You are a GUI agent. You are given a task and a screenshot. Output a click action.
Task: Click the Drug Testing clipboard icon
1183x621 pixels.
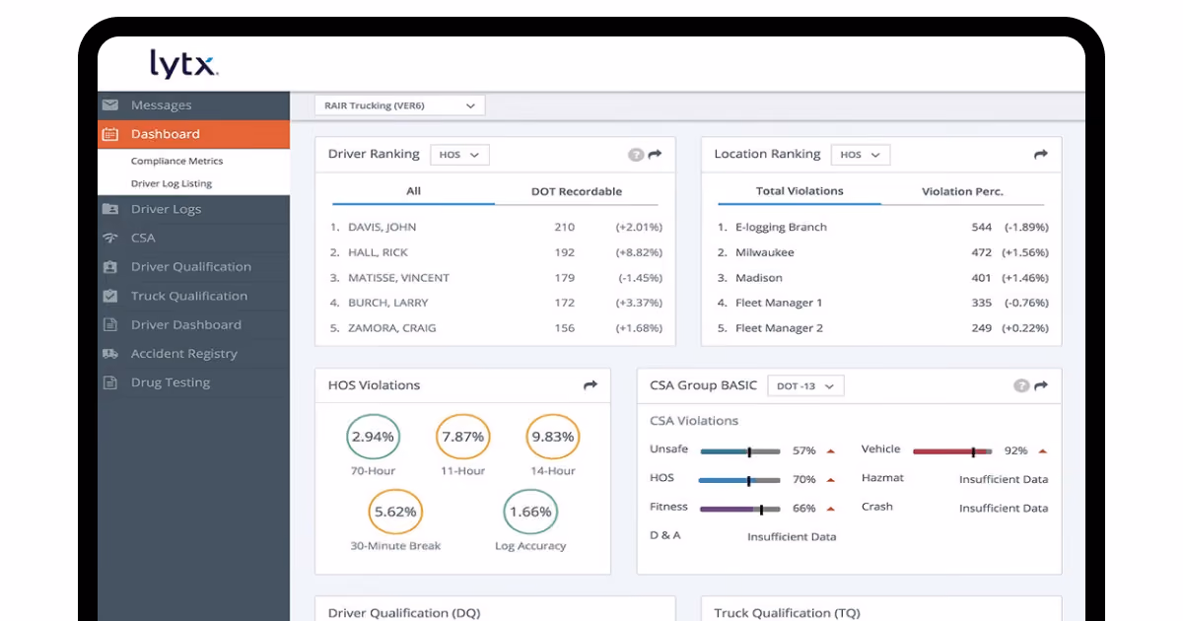110,382
